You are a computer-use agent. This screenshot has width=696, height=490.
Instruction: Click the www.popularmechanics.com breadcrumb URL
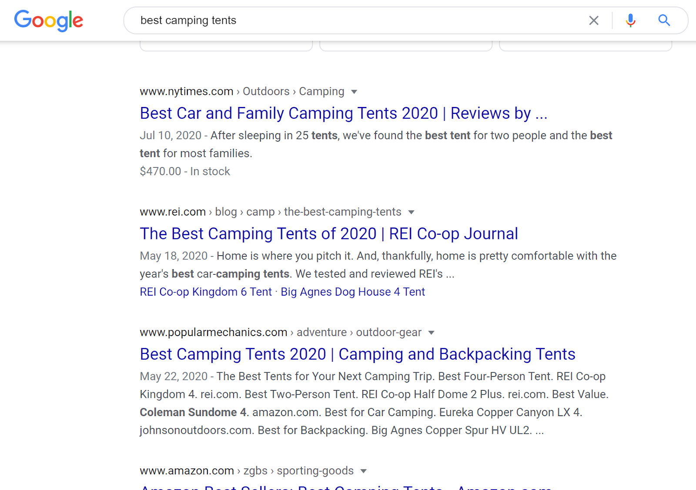(x=213, y=332)
